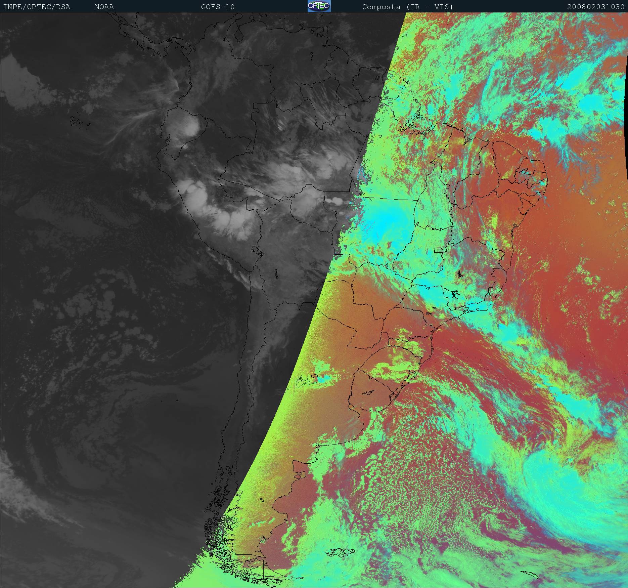Click the INPE/CPTEC/DSA header label
The width and height of the screenshot is (628, 588).
(x=37, y=7)
